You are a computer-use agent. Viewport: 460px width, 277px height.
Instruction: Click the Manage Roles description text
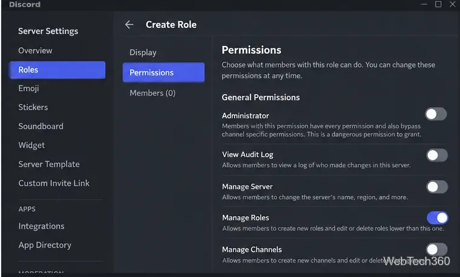coord(333,229)
